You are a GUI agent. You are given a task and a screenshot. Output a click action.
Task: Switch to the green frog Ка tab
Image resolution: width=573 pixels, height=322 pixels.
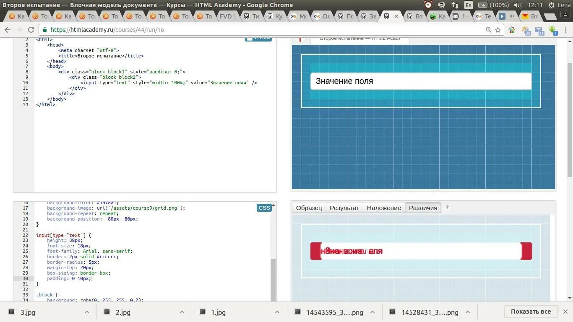pyautogui.click(x=437, y=16)
